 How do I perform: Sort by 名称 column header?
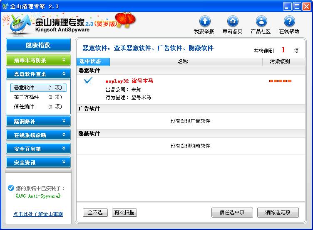186,61
